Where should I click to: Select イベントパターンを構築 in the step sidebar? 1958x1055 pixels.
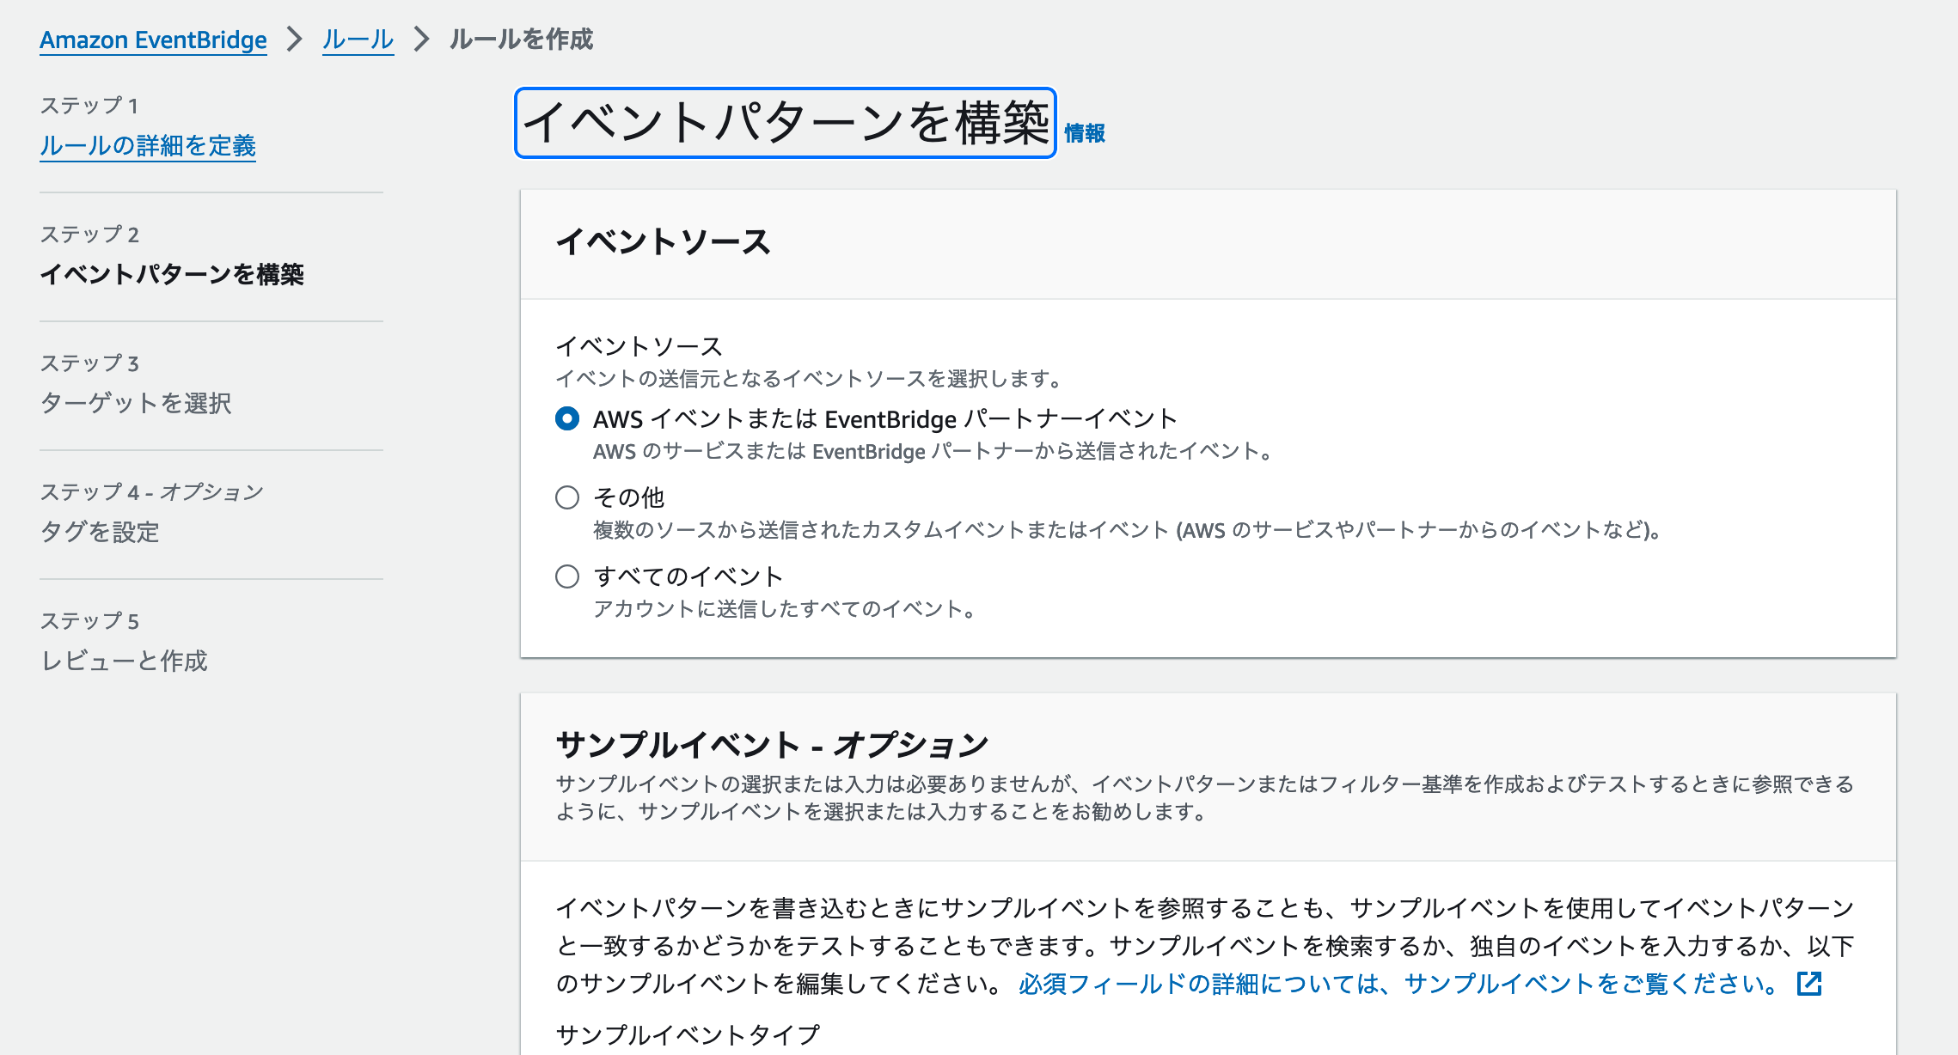pyautogui.click(x=176, y=277)
